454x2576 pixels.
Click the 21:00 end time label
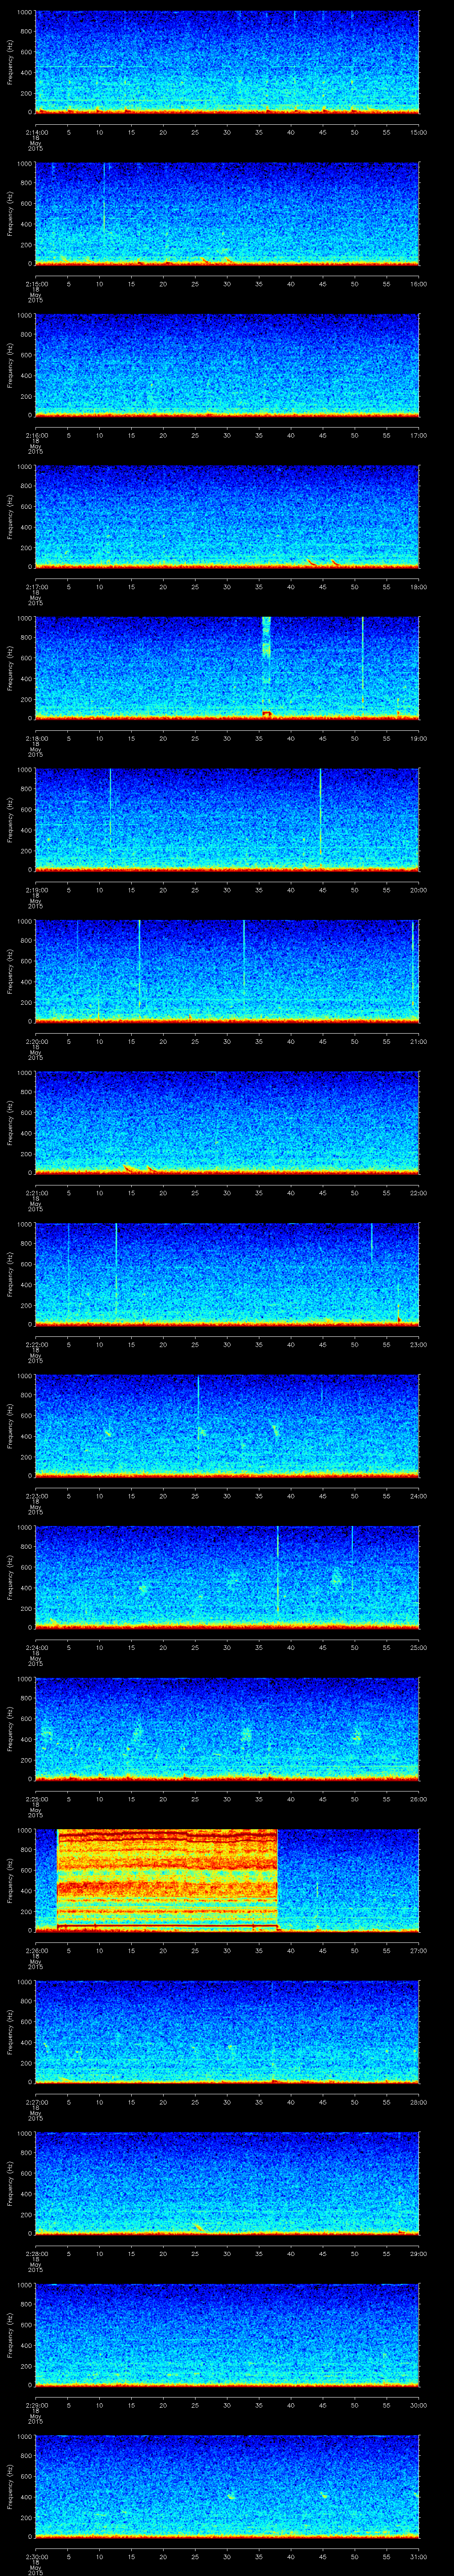click(x=419, y=1041)
